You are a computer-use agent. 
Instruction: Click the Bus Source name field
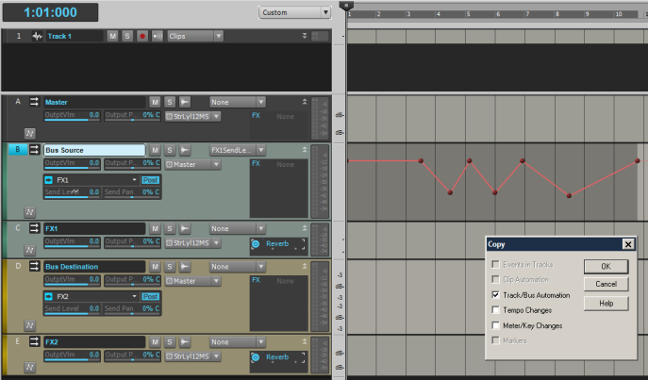(93, 150)
